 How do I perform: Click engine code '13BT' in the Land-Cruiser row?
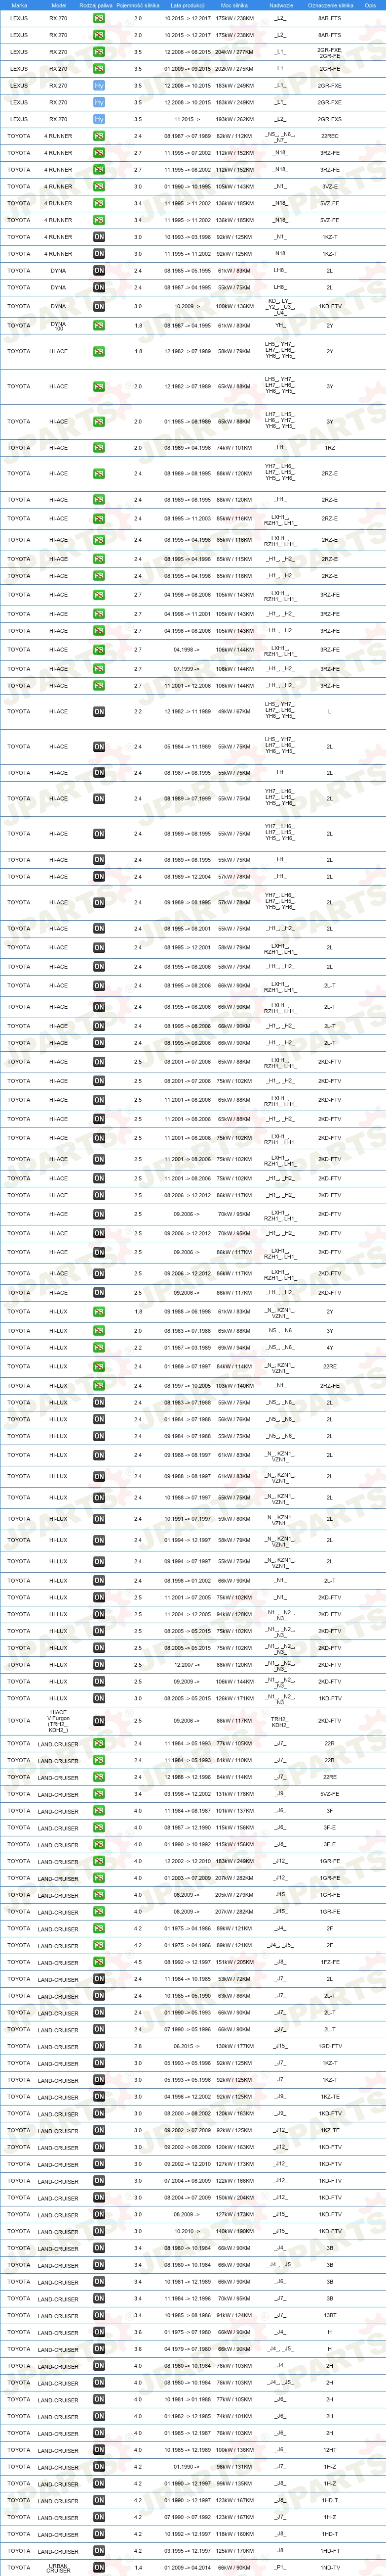pos(330,2316)
